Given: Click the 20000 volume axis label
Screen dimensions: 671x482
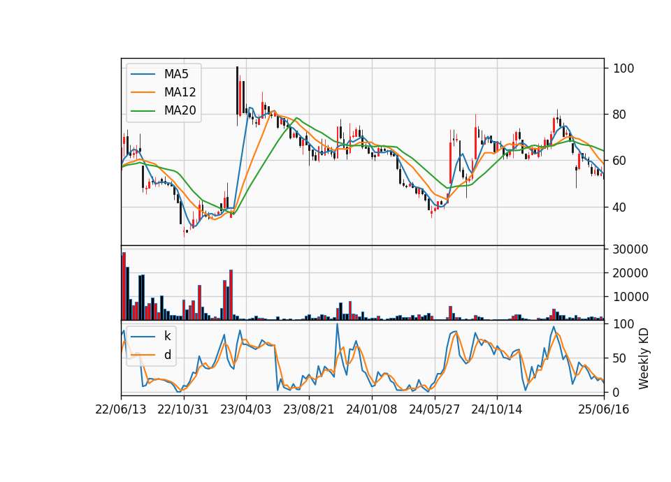Looking at the screenshot, I should point(630,273).
